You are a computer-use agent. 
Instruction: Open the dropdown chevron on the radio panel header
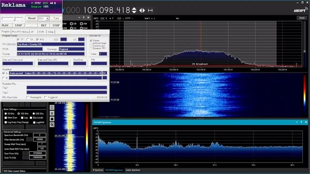[x=79, y=17]
